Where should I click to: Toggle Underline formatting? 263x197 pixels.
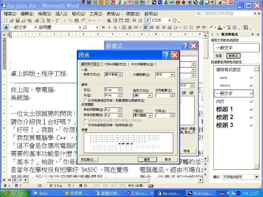(x=115, y=27)
